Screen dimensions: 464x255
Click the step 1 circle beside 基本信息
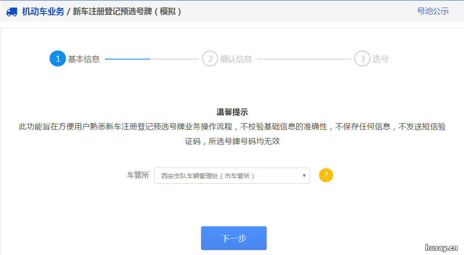(x=58, y=59)
